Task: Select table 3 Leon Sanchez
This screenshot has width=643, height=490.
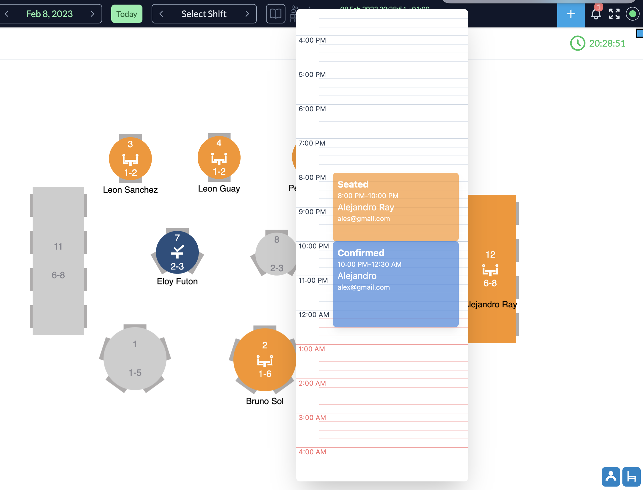Action: click(x=130, y=159)
